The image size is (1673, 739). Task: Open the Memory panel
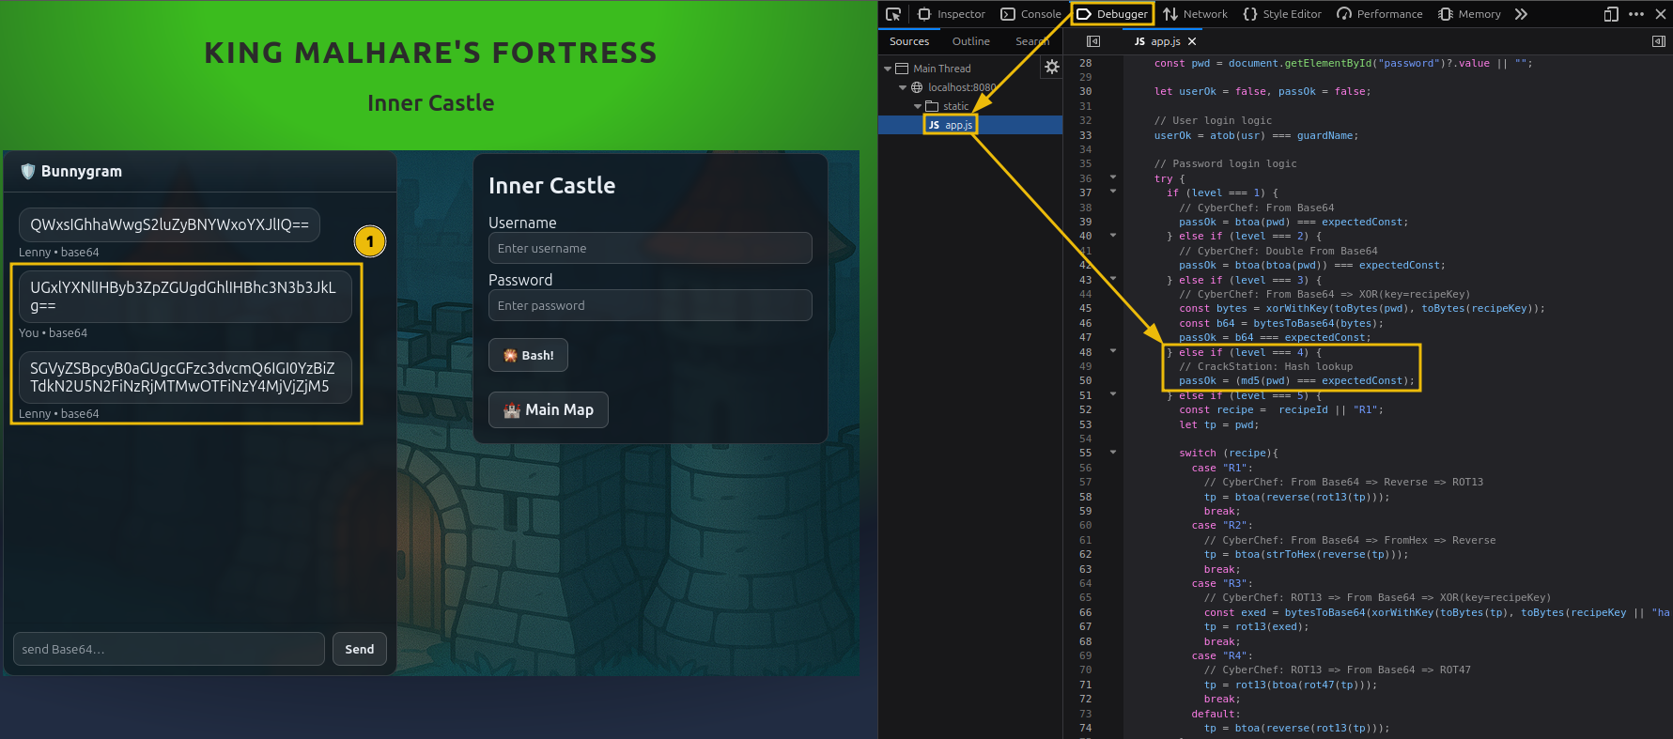[1469, 14]
